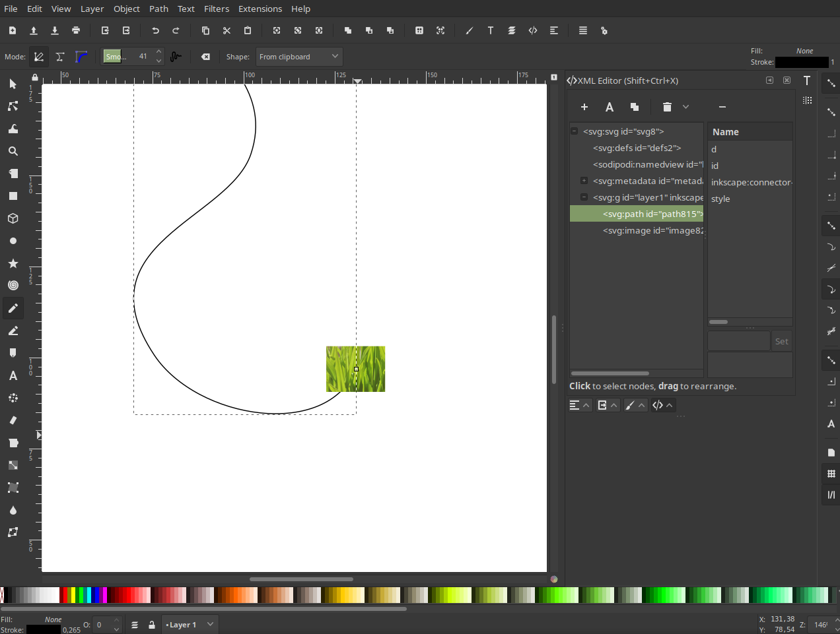Toggle the layer lock icon in status bar
This screenshot has height=634, width=840.
point(152,625)
